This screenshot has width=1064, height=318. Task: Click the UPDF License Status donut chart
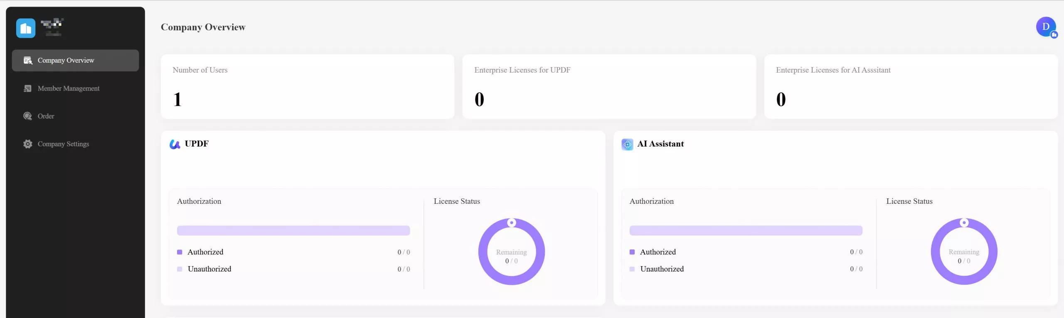point(512,252)
